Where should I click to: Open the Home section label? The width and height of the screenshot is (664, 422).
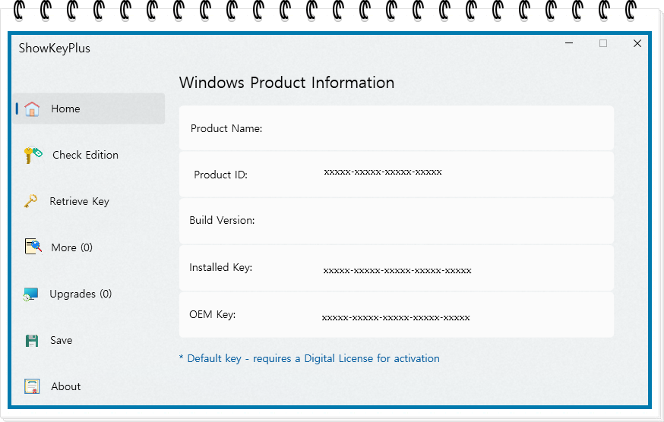[65, 109]
